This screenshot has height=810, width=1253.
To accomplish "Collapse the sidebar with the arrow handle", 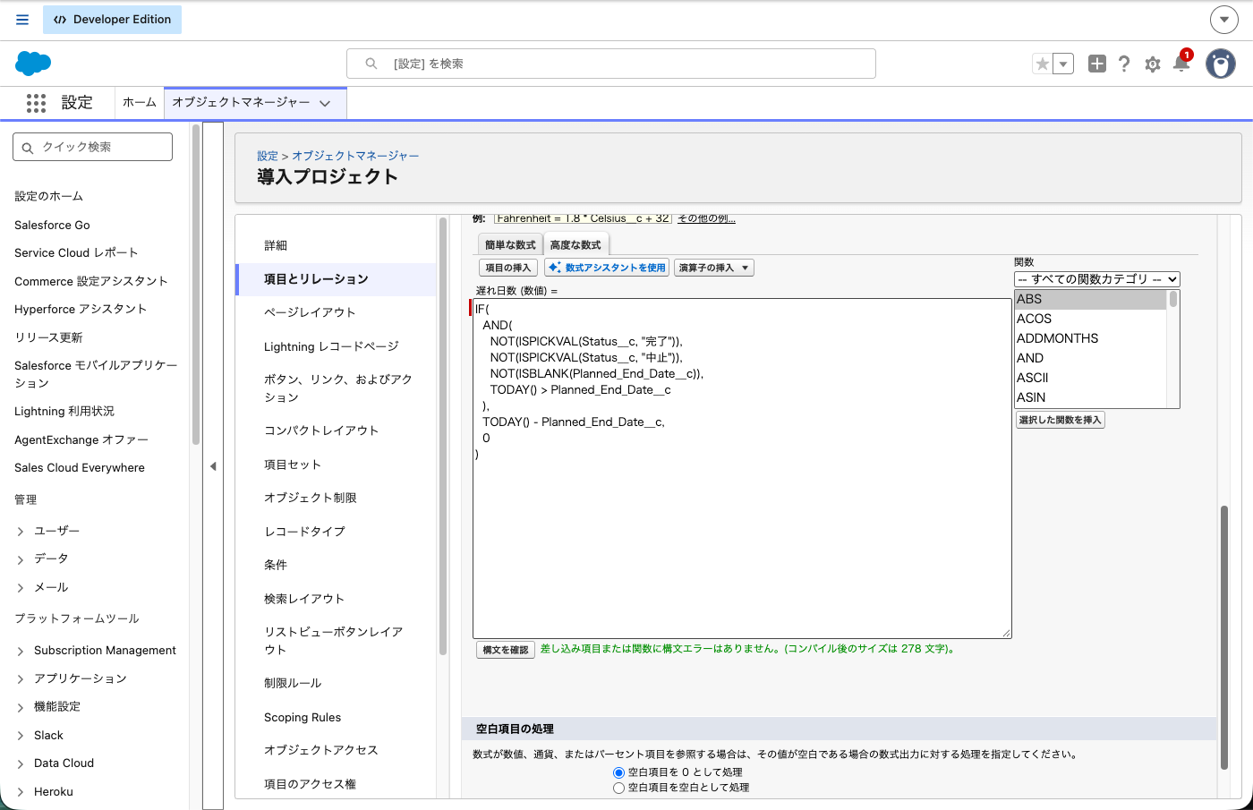I will (x=213, y=466).
